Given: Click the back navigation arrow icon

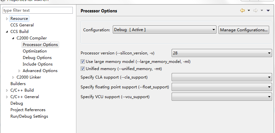Looking at the screenshot, I should pyautogui.click(x=242, y=10).
